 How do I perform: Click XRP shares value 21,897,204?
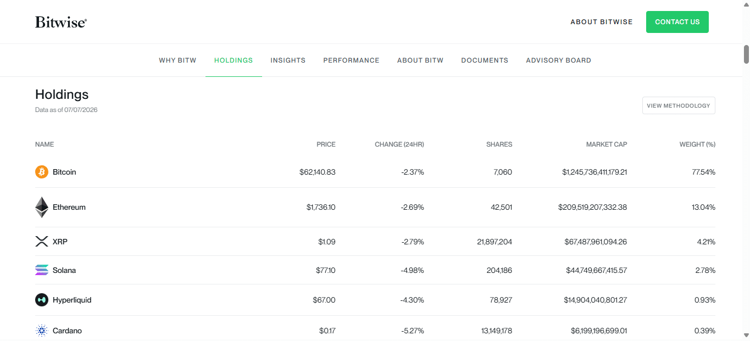tap(495, 242)
